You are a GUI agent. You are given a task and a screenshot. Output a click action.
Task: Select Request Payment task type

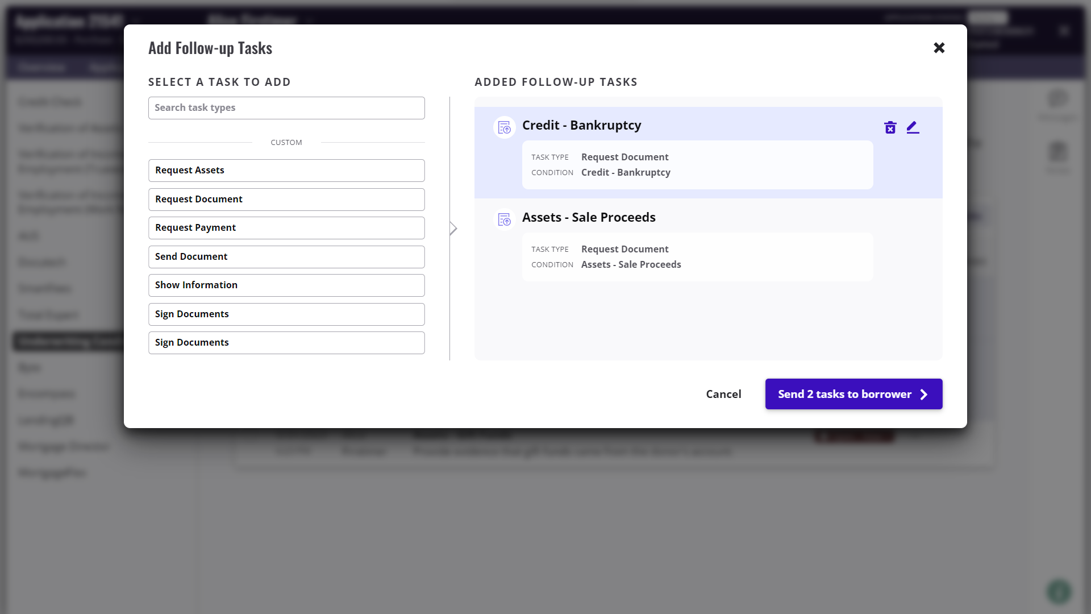click(x=286, y=228)
